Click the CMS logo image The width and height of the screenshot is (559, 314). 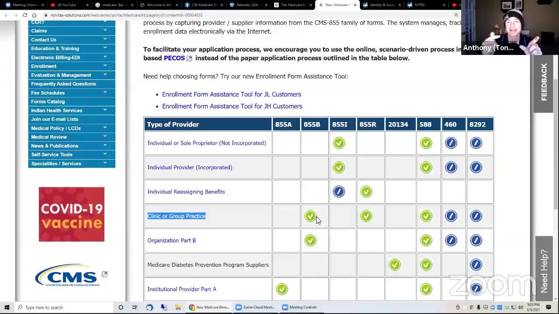67,276
